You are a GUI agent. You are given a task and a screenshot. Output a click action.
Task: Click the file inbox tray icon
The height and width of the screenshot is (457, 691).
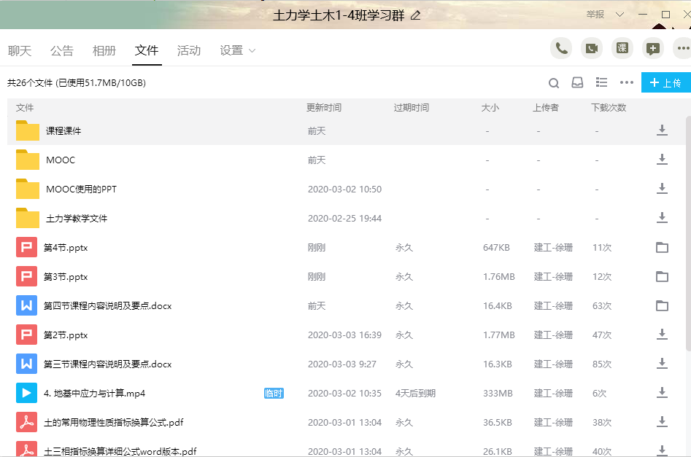pyautogui.click(x=577, y=83)
